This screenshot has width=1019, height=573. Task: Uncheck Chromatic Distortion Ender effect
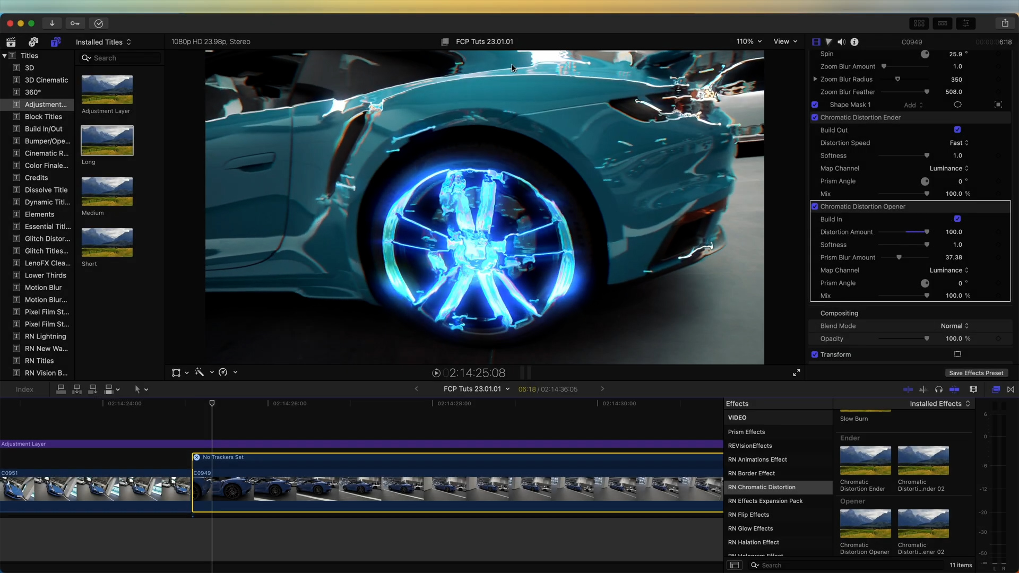pyautogui.click(x=815, y=117)
